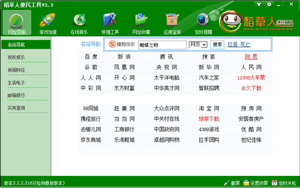Open the 腾讯 link
This screenshot has height=188, width=300.
(x=166, y=57)
